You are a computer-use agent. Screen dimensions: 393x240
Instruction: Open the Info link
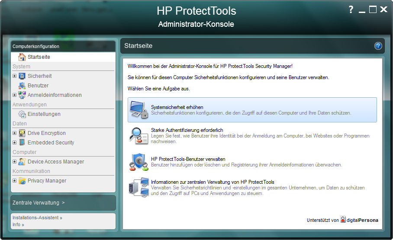(x=18, y=224)
